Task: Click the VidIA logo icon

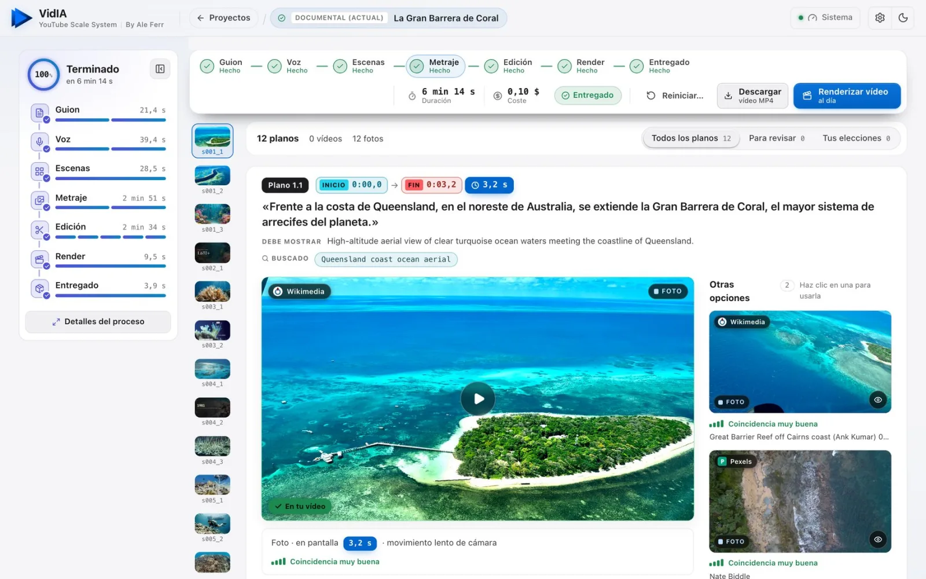Action: click(x=21, y=18)
